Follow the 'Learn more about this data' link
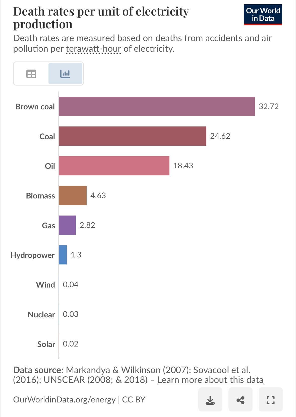Viewport: 296px width, 417px height. tap(210, 380)
